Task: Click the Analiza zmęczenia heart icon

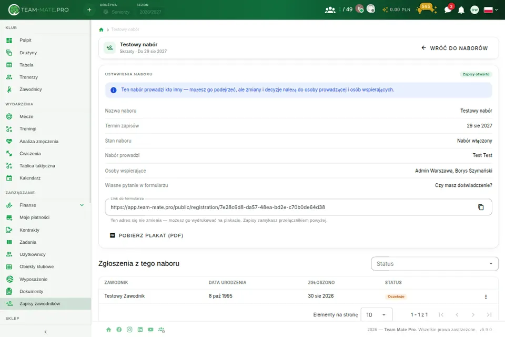Action: coord(9,141)
